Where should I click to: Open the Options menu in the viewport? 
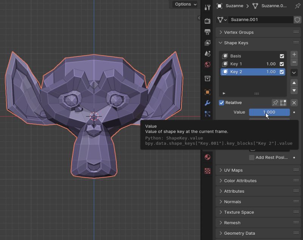(184, 4)
